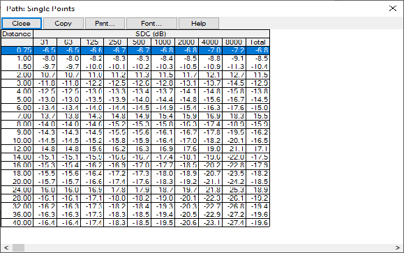
Task: Click the 500 Hz column header
Action: [x=139, y=43]
